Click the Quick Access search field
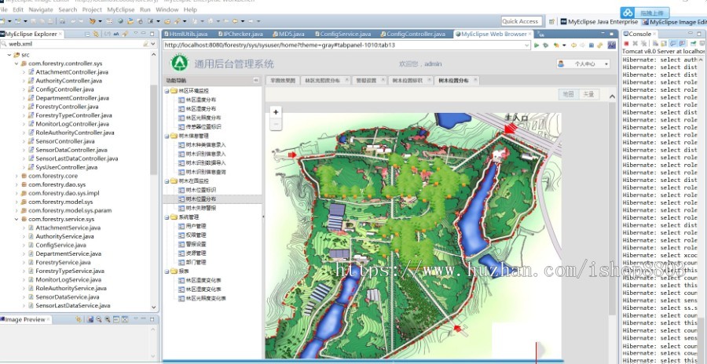 pyautogui.click(x=520, y=22)
